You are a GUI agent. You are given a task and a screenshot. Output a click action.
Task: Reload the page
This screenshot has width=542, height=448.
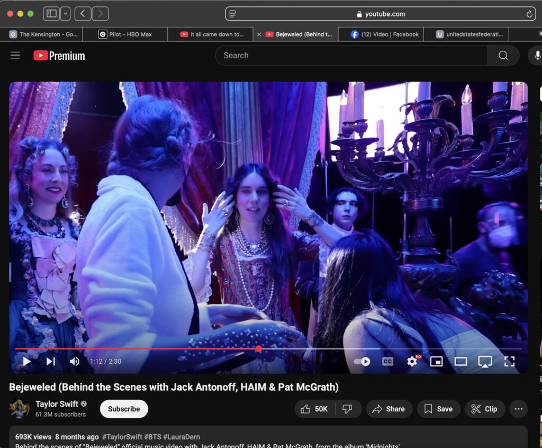(x=529, y=14)
